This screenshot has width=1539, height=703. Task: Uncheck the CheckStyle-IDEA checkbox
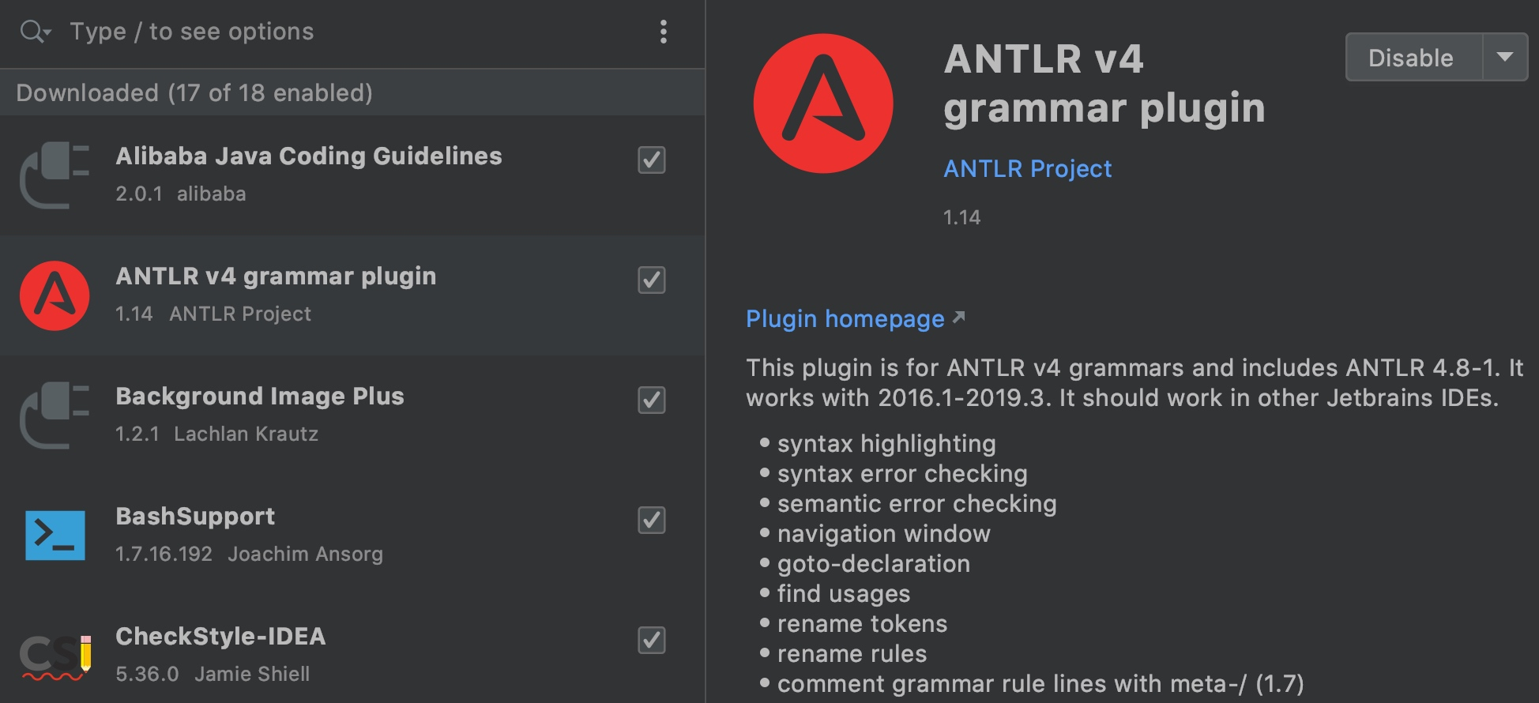[651, 640]
